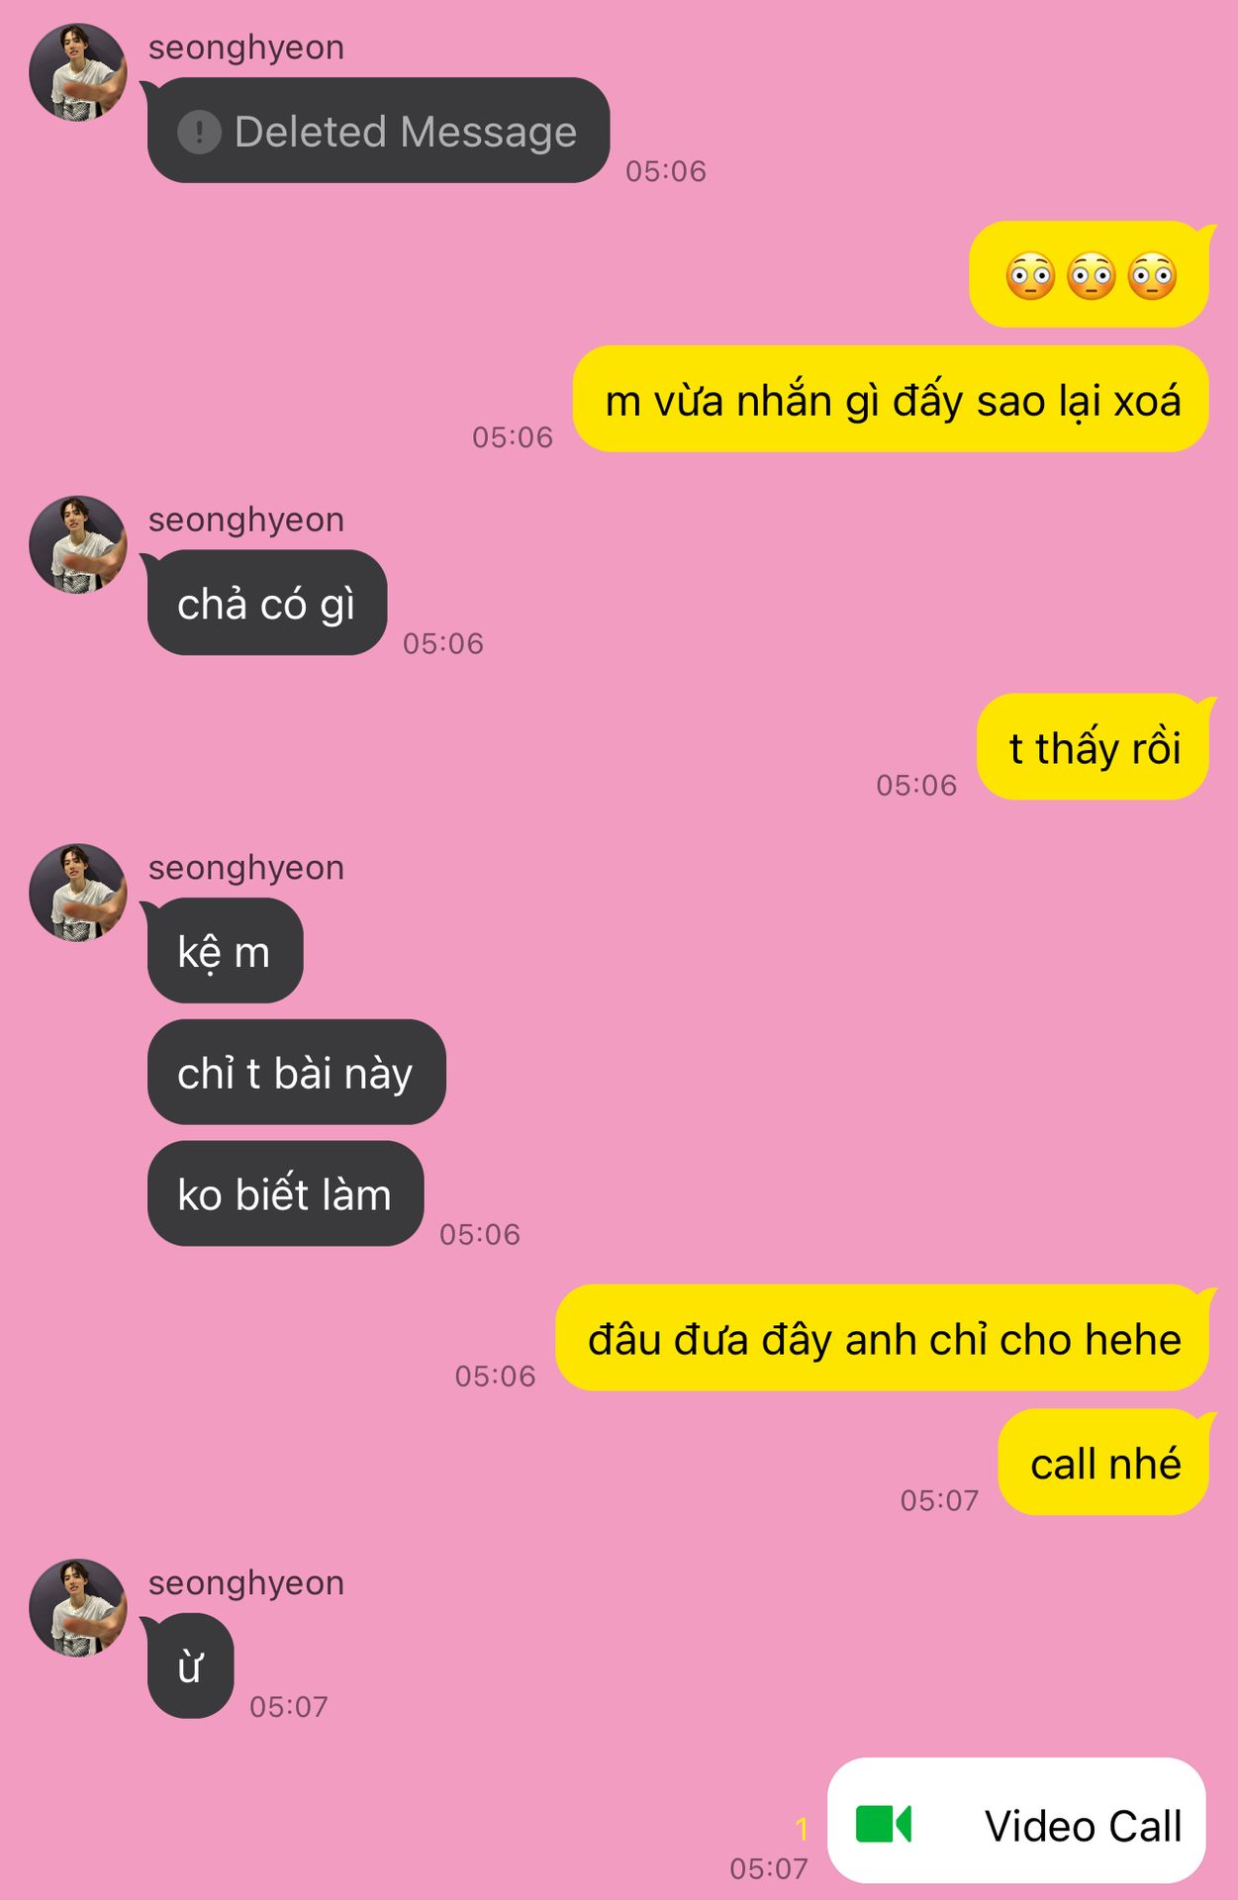Tap seonghyeon's avatar beside 'ừ' message

pos(78,1608)
